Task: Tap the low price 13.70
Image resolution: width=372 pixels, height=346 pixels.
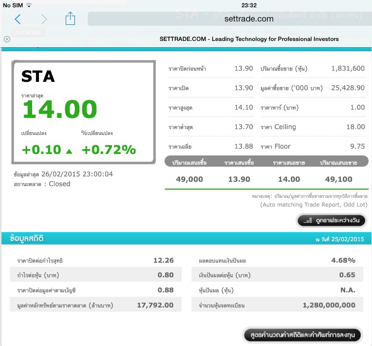Action: tap(243, 127)
